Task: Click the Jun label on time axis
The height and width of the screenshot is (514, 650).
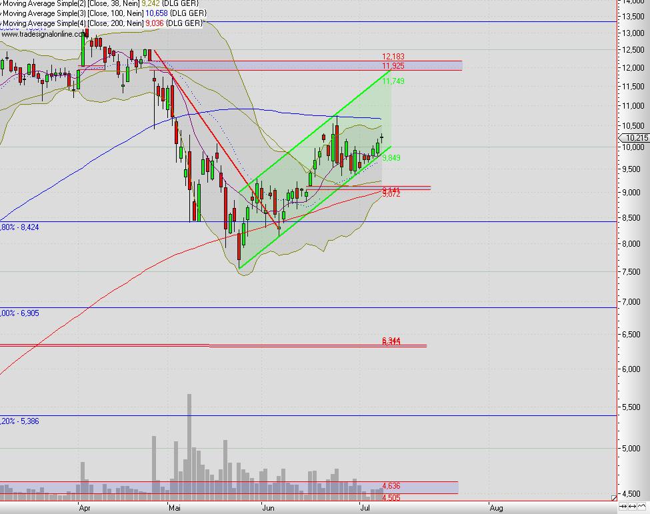Action: (x=268, y=508)
